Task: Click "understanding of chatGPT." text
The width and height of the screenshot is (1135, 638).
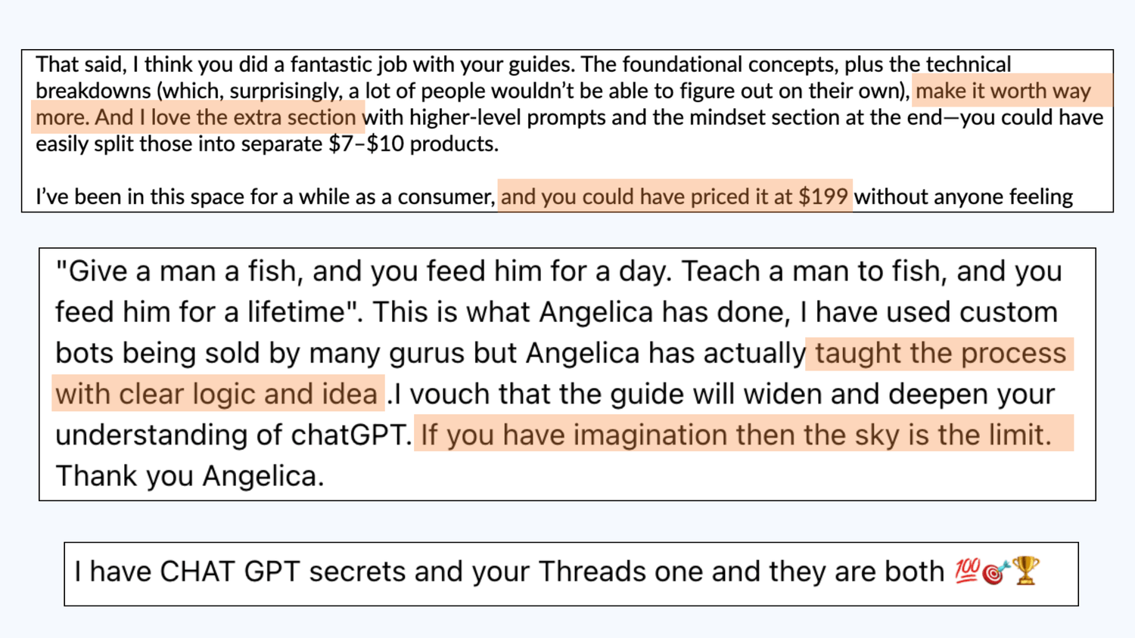Action: [233, 435]
